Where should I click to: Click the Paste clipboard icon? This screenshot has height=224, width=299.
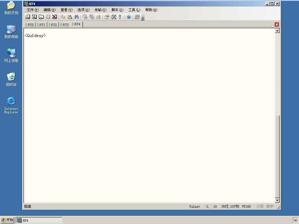[x=69, y=17]
